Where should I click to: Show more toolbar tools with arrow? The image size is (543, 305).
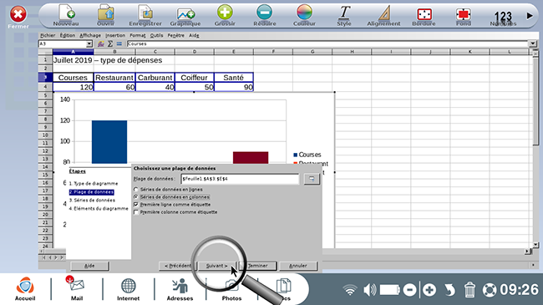point(530,16)
